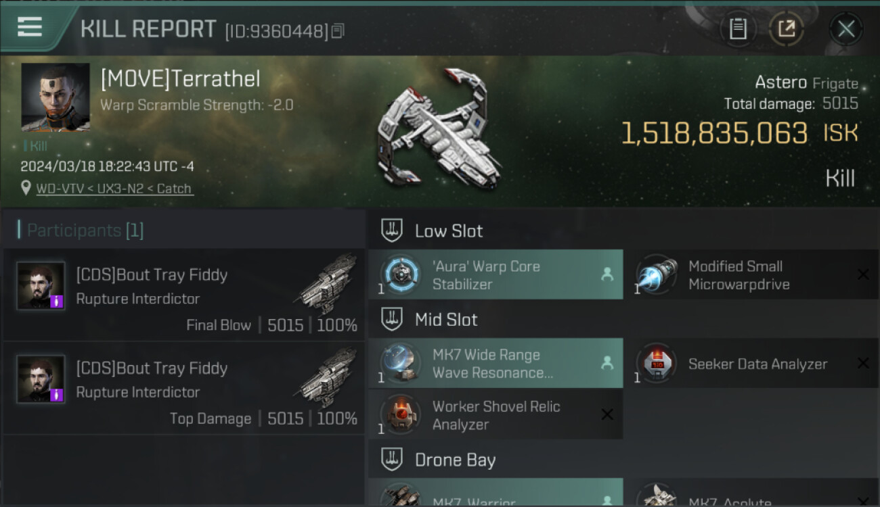The width and height of the screenshot is (880, 507).
Task: Open the WD-VTV < UX3-N2 < Catch location link
Action: (114, 189)
